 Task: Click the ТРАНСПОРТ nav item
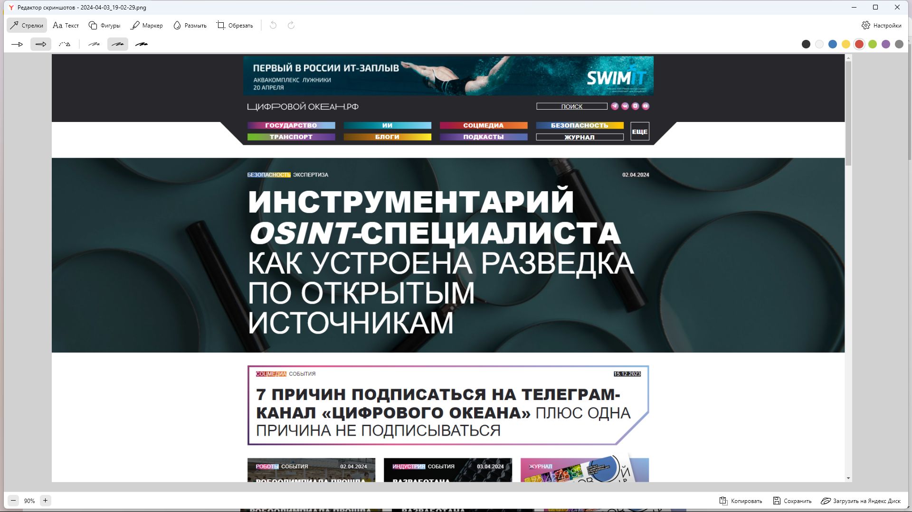point(291,137)
